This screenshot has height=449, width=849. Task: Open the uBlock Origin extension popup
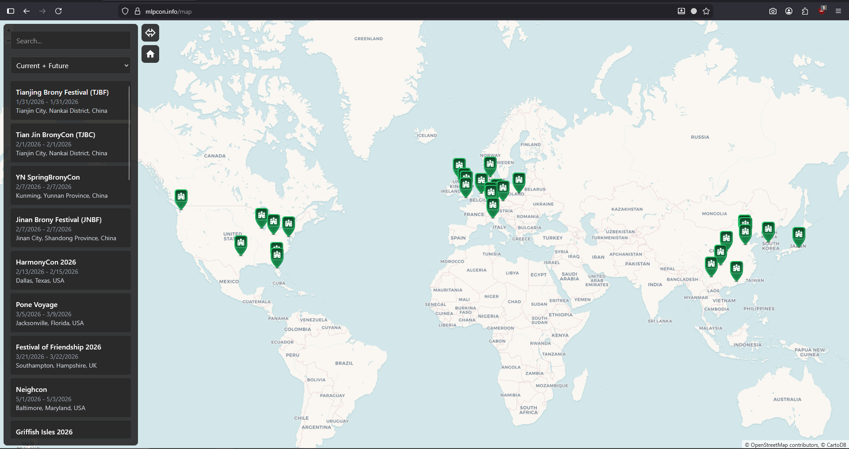click(822, 11)
